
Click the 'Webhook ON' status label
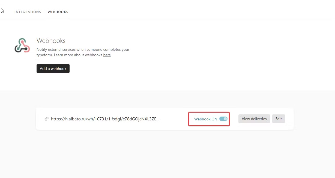205,119
